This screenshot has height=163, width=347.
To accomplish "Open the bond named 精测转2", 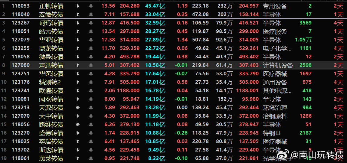I will point(50,82).
